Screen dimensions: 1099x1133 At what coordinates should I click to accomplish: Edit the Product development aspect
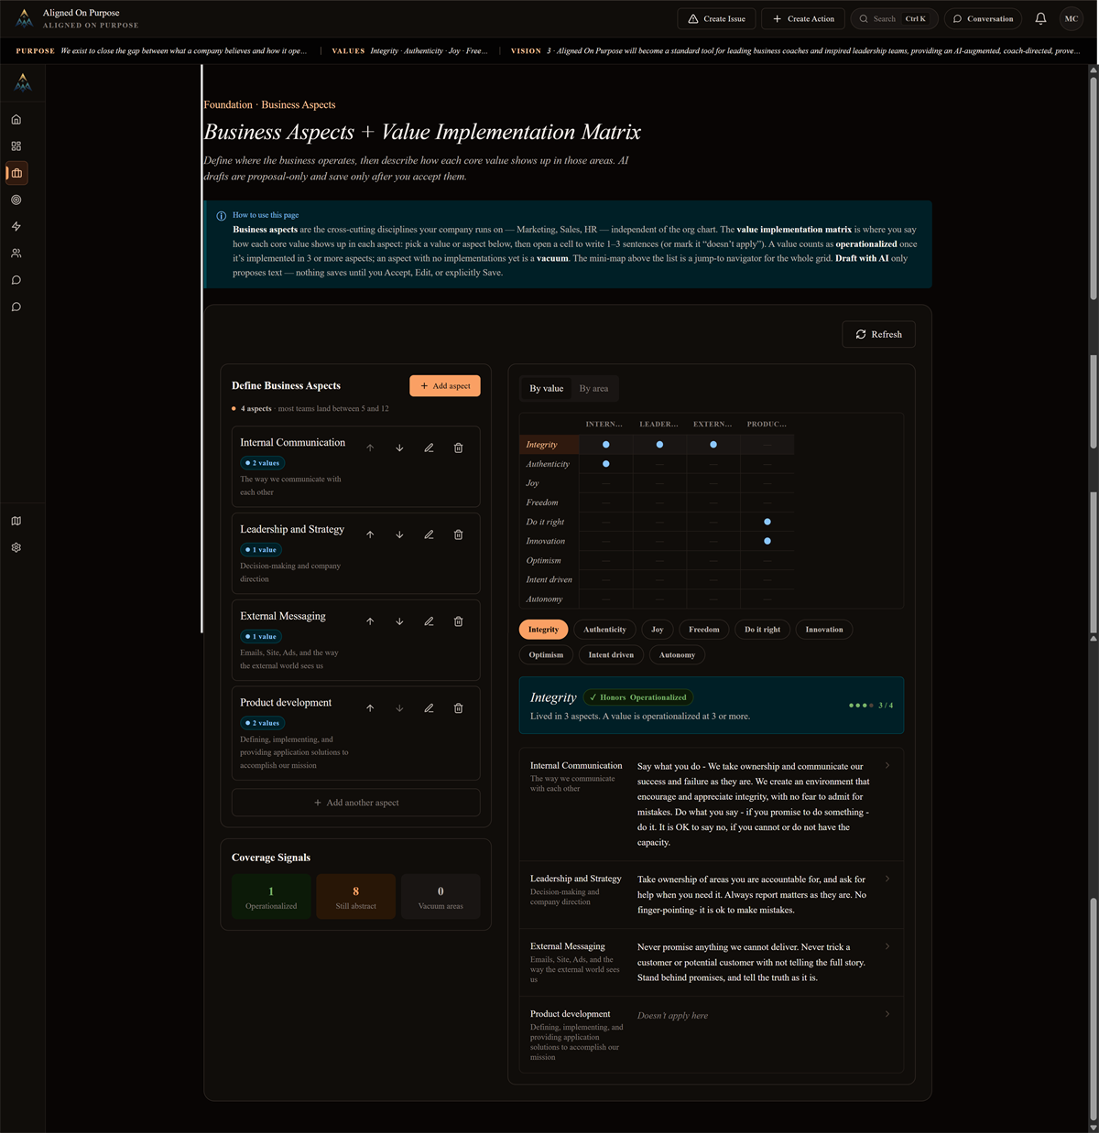click(x=429, y=708)
